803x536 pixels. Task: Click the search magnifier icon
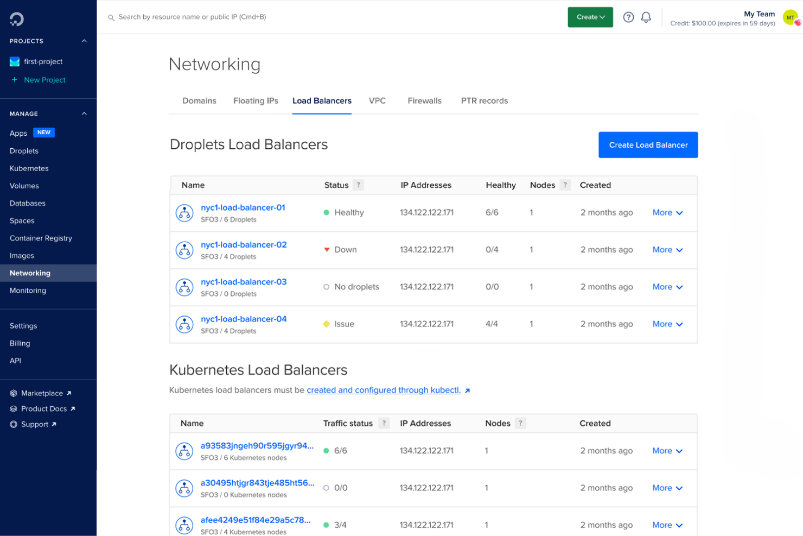(x=111, y=17)
